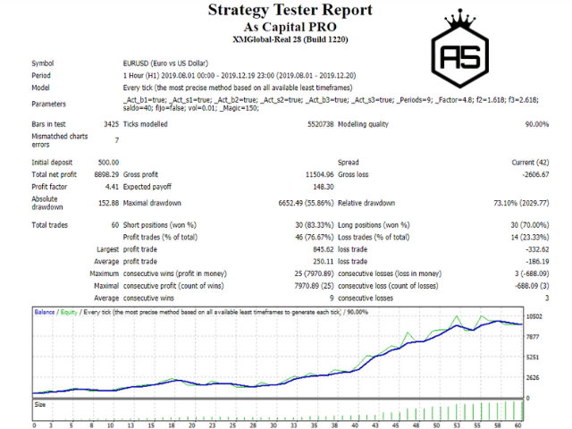Click 'XMGlobal-Real 28 (Build 1220)' text
The width and height of the screenshot is (572, 429).
tap(290, 39)
